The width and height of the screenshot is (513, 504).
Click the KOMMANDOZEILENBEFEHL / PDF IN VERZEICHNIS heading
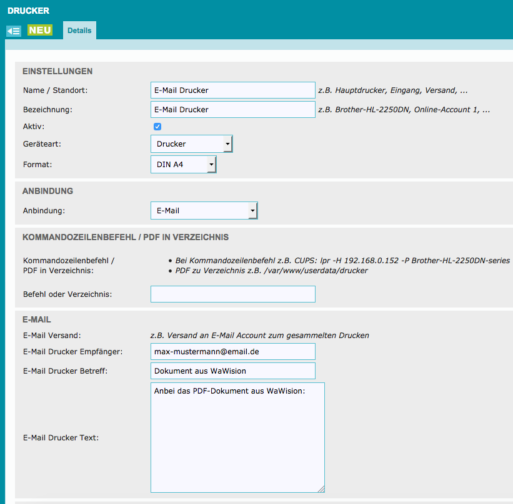pyautogui.click(x=126, y=237)
